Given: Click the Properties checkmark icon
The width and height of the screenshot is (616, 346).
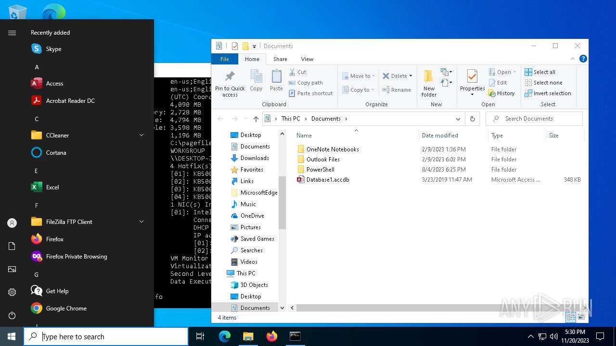Looking at the screenshot, I should click(x=472, y=77).
